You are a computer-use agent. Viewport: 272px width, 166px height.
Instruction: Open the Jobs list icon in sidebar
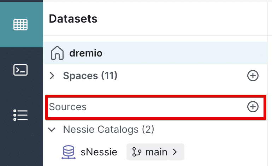tap(20, 115)
